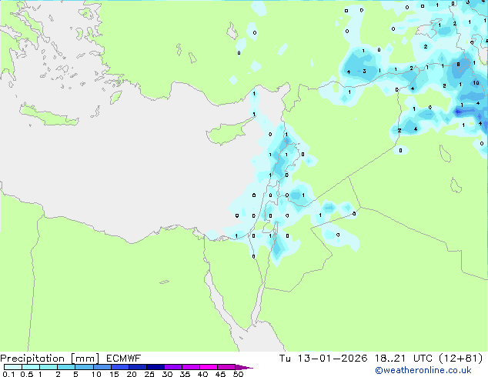Click the legend label '10'
Image resolution: width=488 pixels, height=377 pixels.
point(96,374)
